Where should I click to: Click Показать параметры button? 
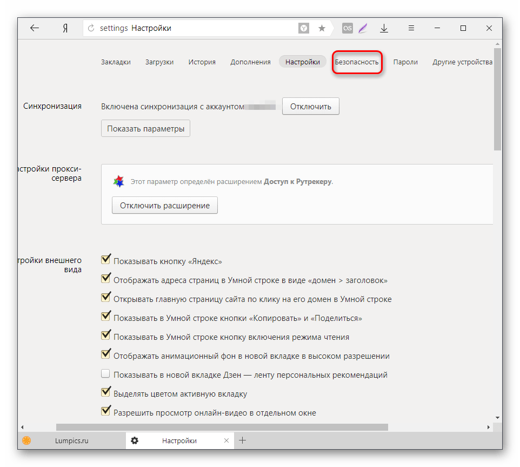pyautogui.click(x=145, y=129)
